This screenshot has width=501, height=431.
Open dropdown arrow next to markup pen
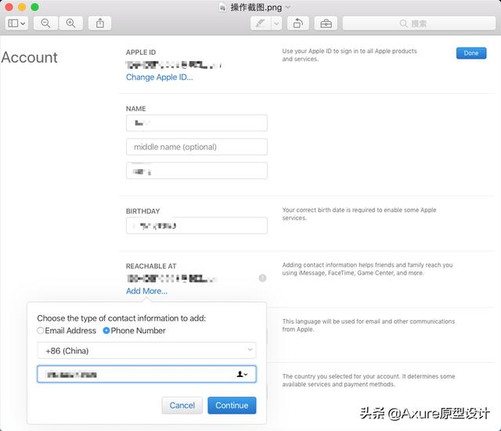tap(276, 23)
